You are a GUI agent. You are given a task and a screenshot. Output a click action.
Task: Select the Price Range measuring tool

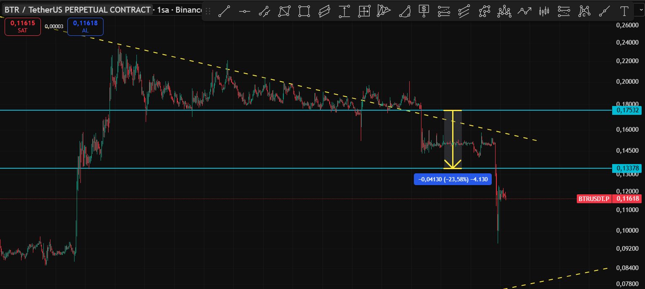pos(344,11)
